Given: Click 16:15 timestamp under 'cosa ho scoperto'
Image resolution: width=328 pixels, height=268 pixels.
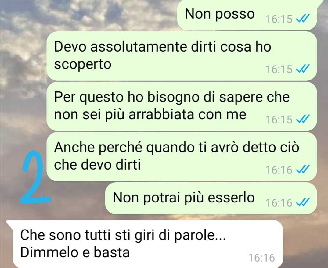Looking at the screenshot, I should coord(279,69).
